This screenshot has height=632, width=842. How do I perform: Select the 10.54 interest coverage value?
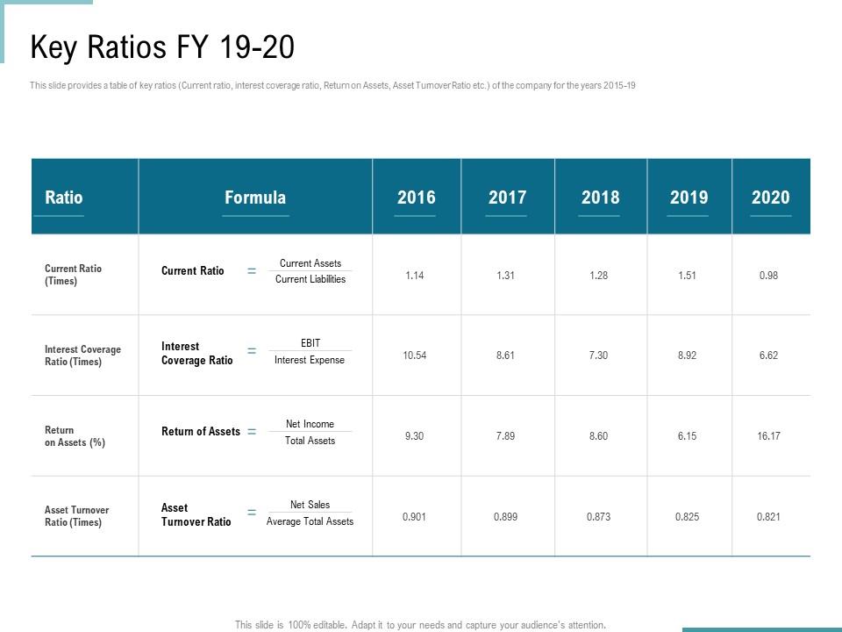click(x=415, y=355)
